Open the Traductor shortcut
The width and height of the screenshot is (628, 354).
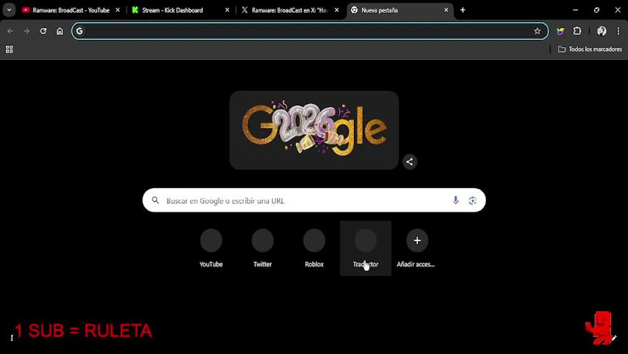(x=366, y=248)
